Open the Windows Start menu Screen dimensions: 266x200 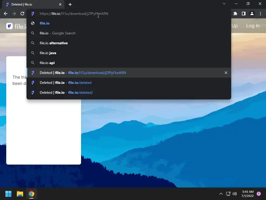coord(8,194)
